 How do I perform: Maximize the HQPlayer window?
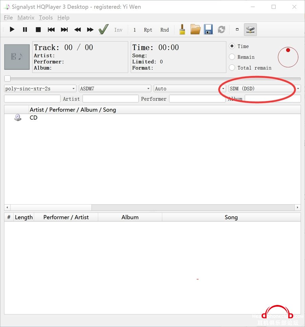tap(273, 7)
